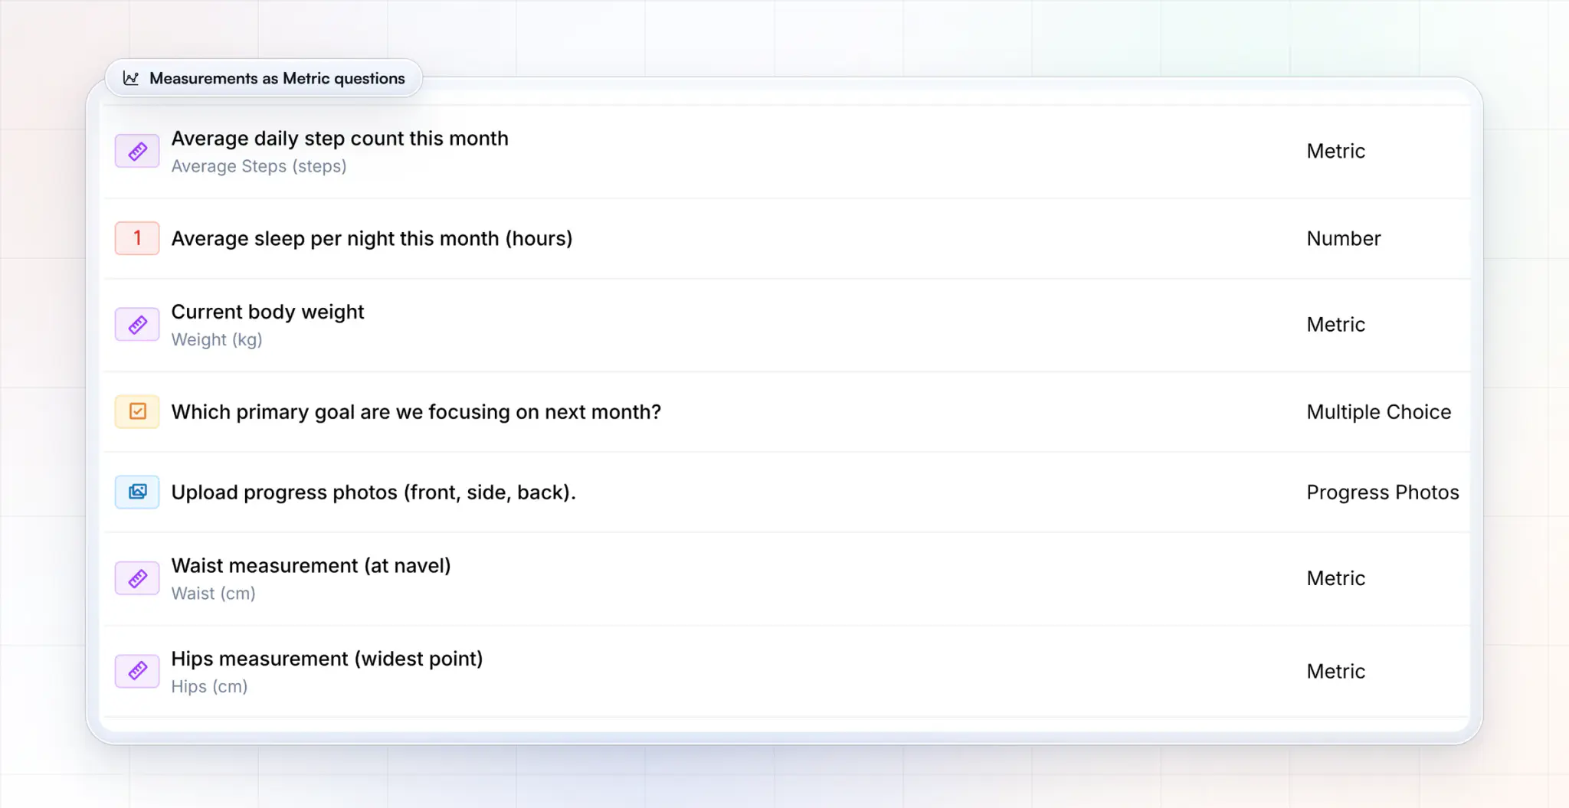Select the 'Measurements as Metric questions' label

pos(277,78)
